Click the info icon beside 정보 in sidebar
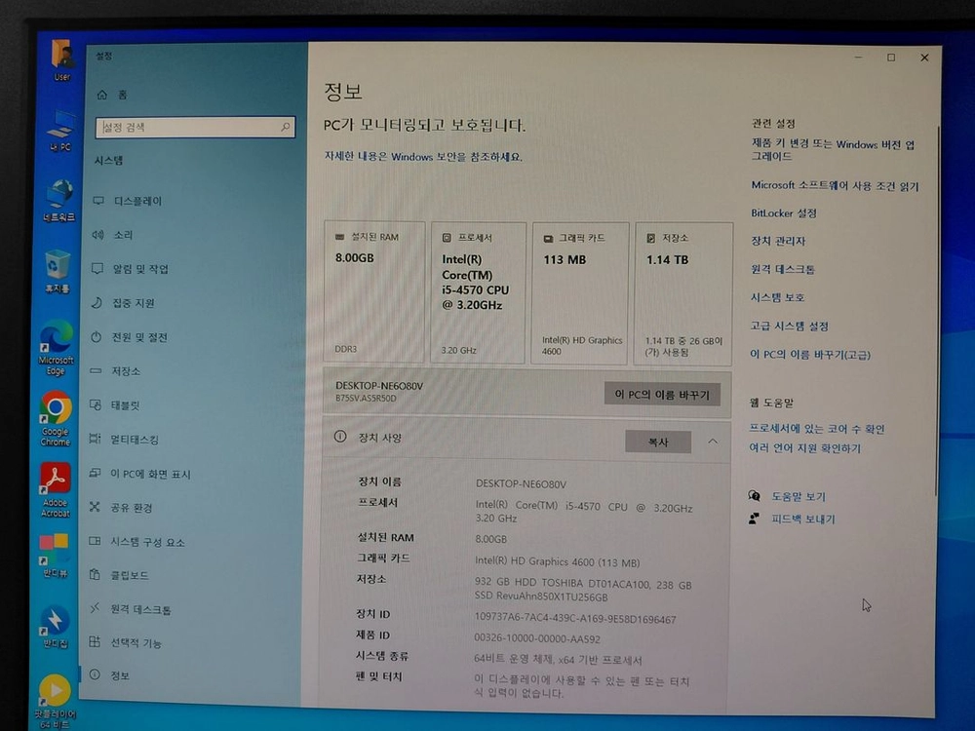This screenshot has height=731, width=975. [95, 674]
